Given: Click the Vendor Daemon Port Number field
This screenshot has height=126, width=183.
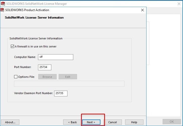Looking at the screenshot, I should point(61,93).
